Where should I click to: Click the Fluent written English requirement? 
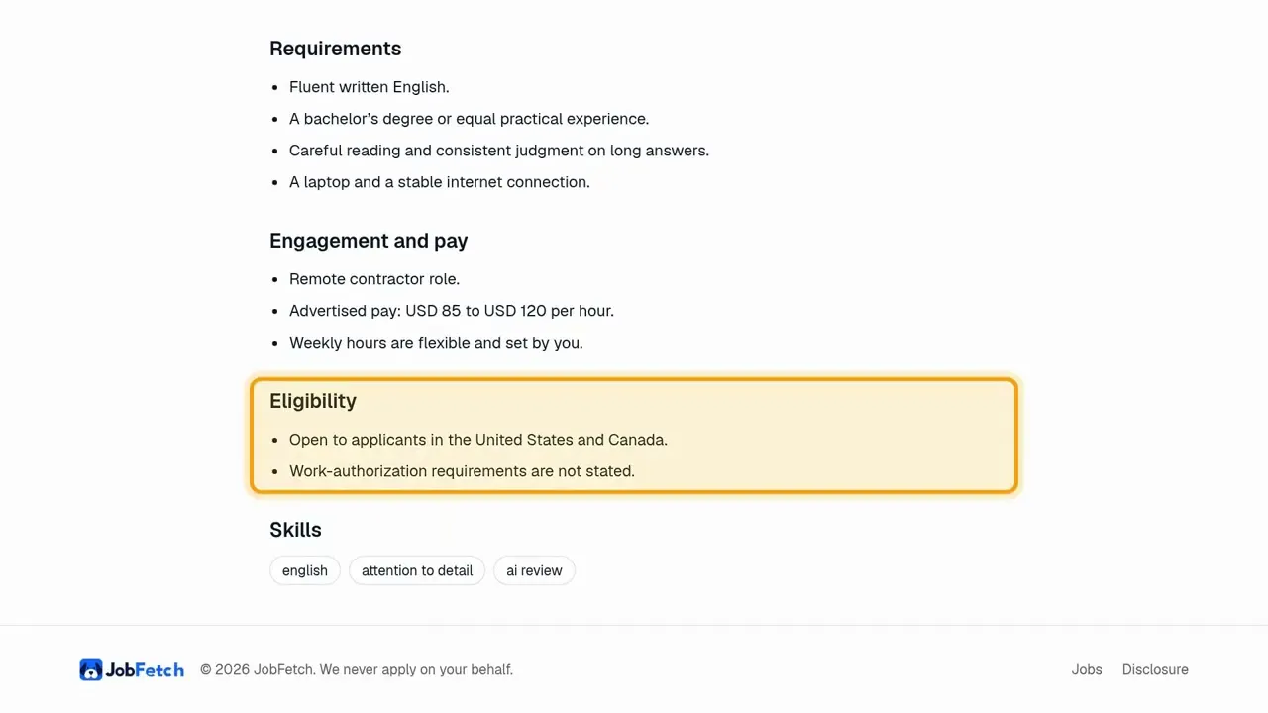click(370, 87)
